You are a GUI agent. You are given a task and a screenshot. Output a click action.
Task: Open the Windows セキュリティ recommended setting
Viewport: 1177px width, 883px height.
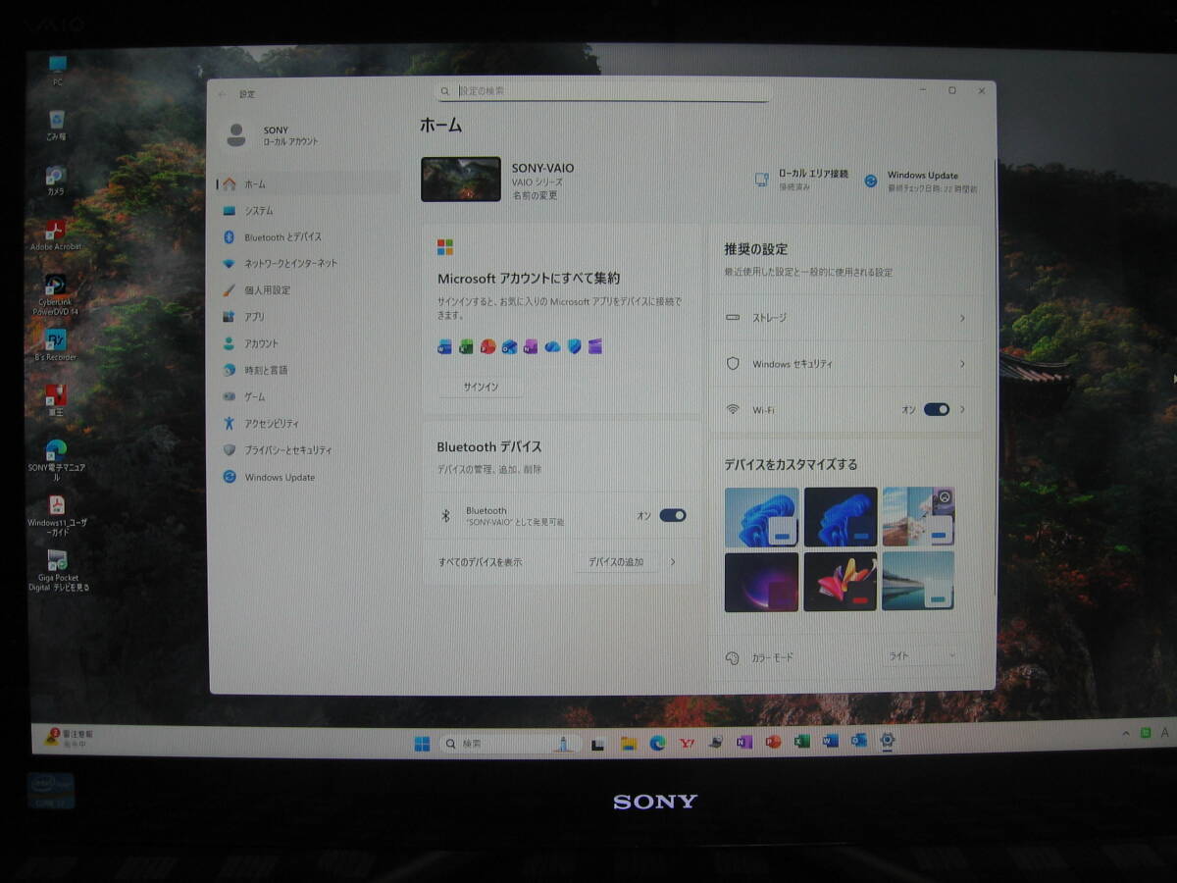pyautogui.click(x=845, y=364)
